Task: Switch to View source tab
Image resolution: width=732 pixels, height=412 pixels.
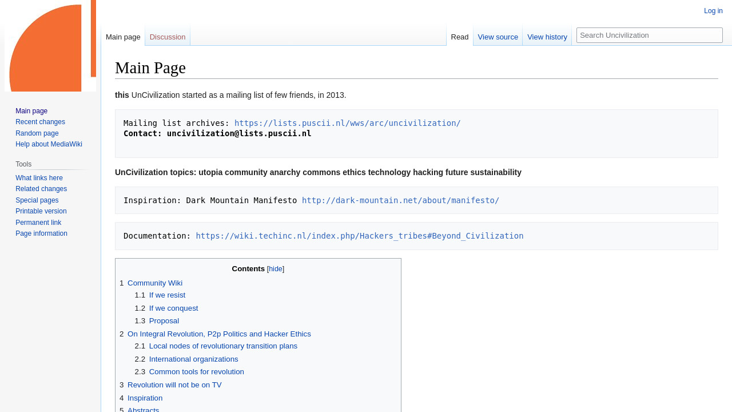Action: [x=498, y=37]
